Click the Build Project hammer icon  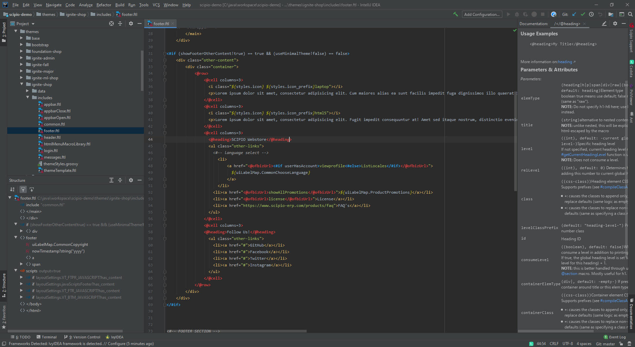(x=455, y=14)
